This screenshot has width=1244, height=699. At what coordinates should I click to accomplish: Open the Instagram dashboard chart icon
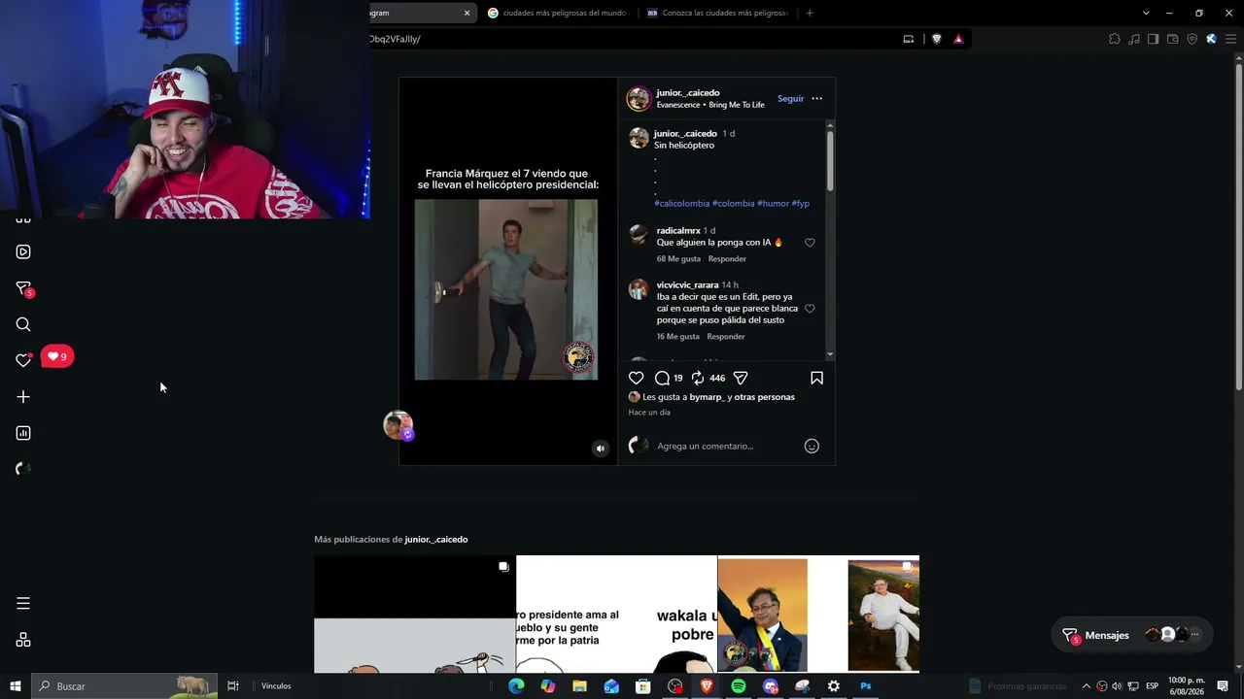pyautogui.click(x=23, y=433)
